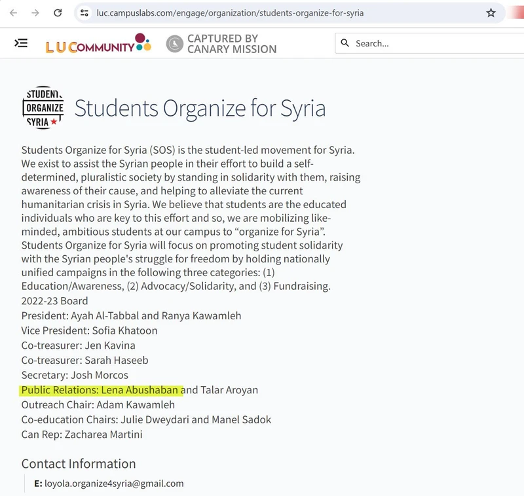Click the search magnifier icon

345,43
